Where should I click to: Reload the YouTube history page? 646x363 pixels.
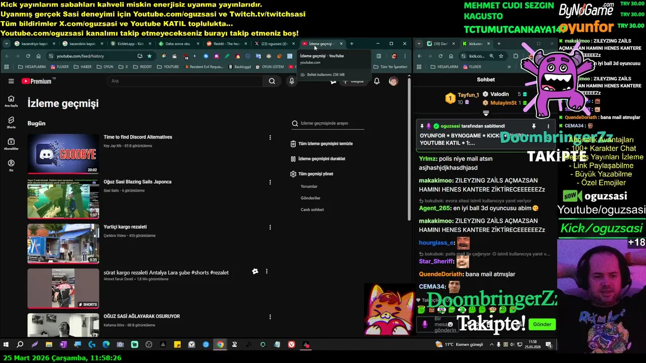pos(28,56)
